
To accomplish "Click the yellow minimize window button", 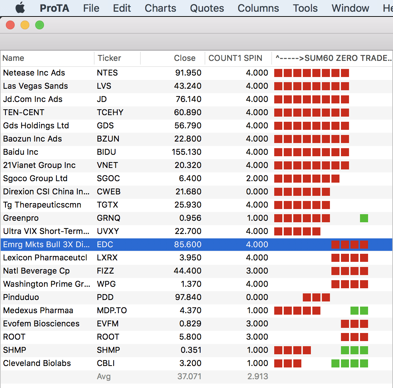I will click(x=25, y=25).
